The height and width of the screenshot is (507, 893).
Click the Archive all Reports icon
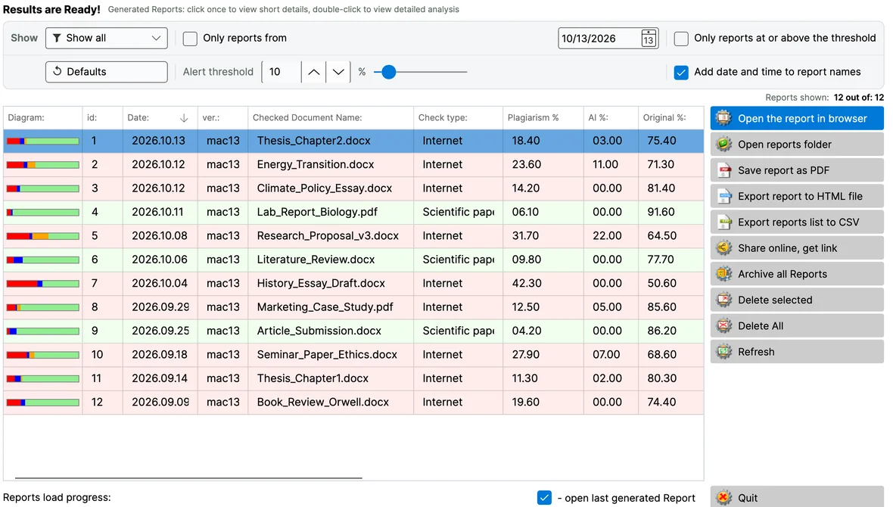pos(723,274)
